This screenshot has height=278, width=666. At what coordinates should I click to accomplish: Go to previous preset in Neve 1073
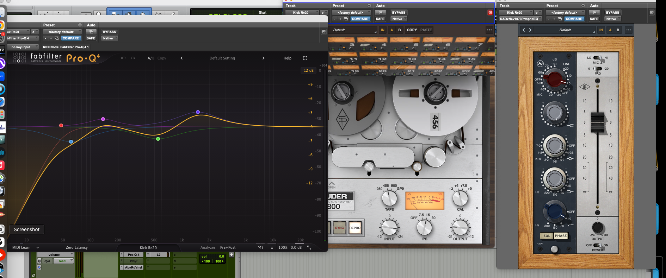coord(524,30)
